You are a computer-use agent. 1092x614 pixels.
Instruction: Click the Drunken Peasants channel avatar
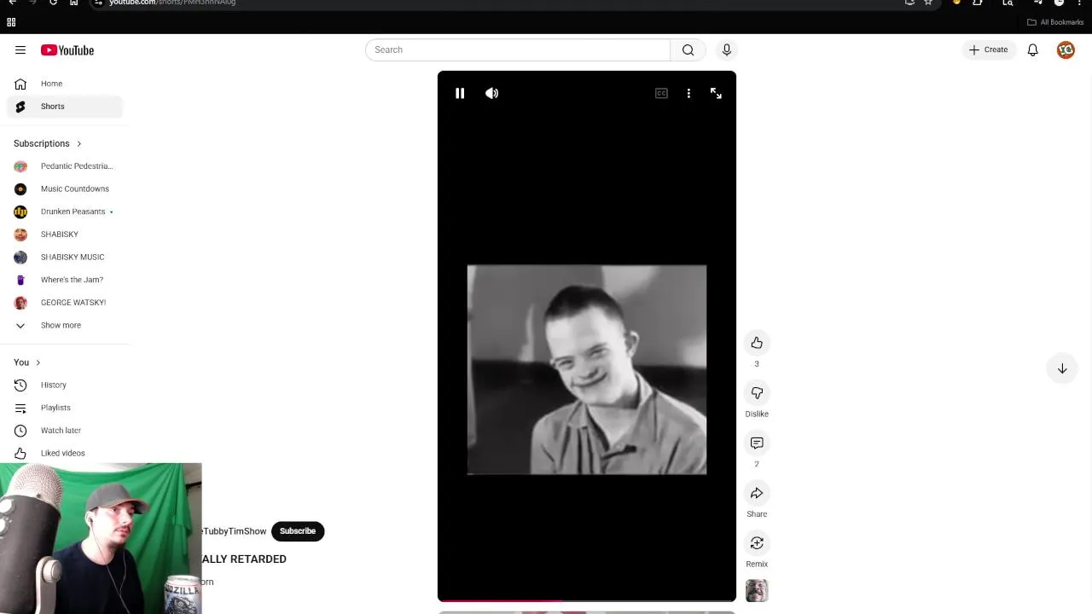20,211
